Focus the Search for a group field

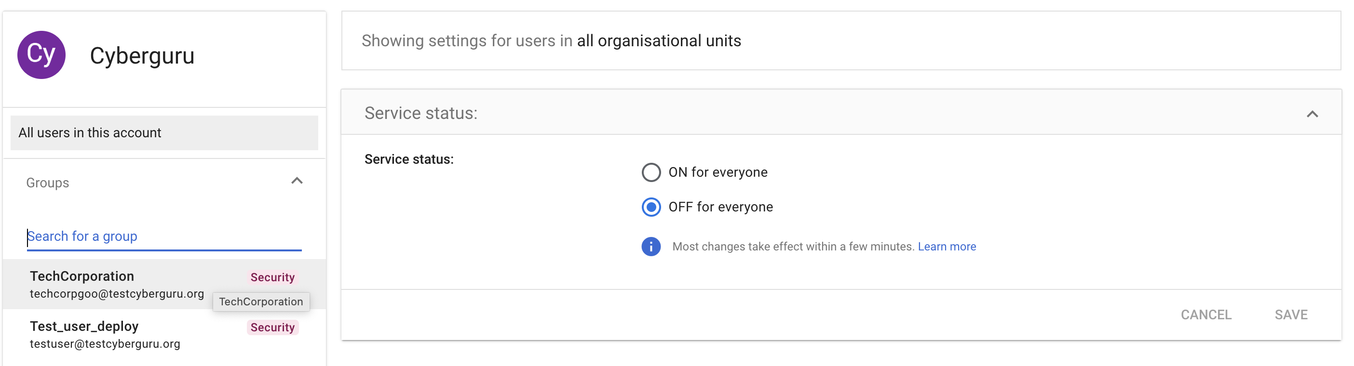click(164, 236)
